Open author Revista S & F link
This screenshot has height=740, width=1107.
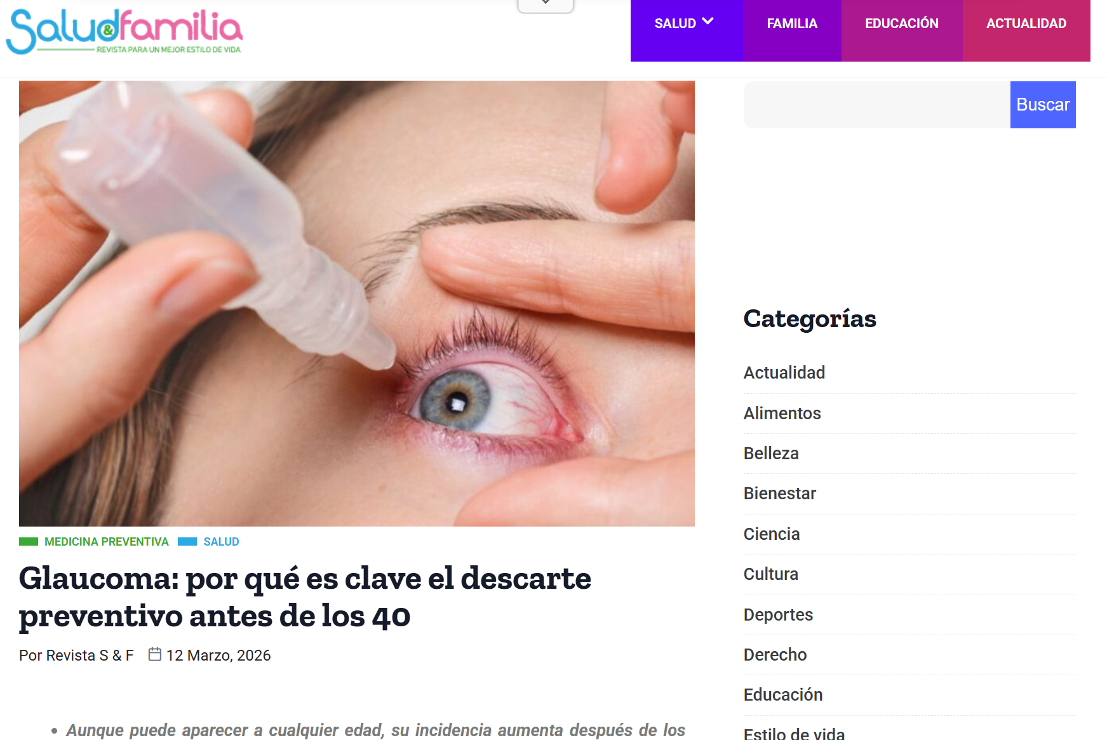pyautogui.click(x=90, y=656)
